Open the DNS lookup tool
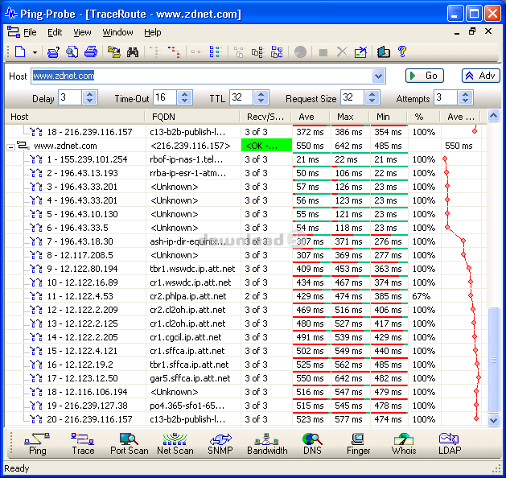Screen dimensions: 506x478 [312, 443]
